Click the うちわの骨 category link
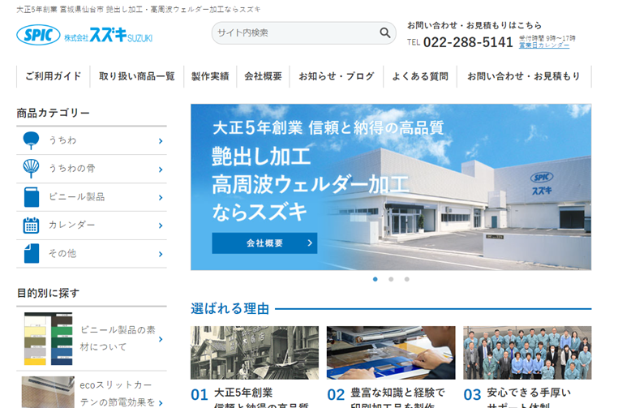618x408 pixels. (71, 169)
